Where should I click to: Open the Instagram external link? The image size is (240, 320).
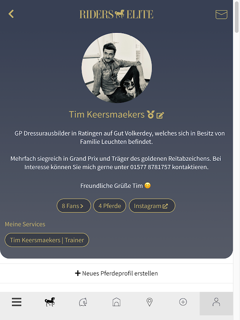point(152,206)
